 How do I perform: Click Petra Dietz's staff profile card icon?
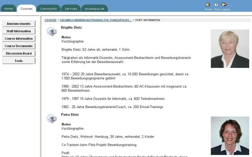[x=52, y=119]
